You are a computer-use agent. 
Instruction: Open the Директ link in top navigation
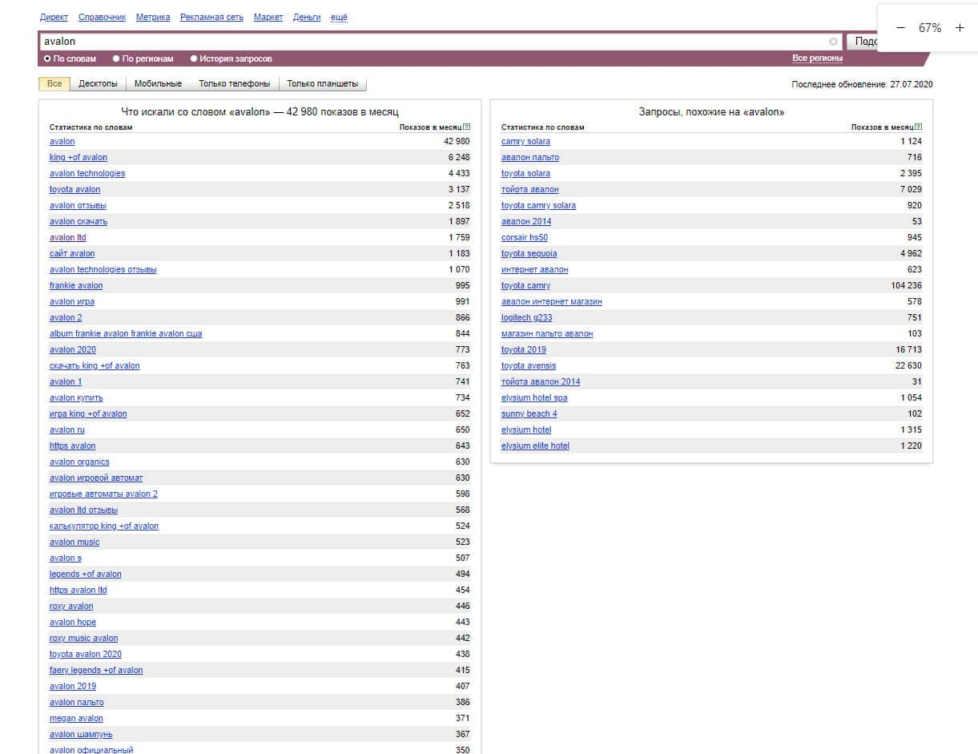(x=54, y=18)
